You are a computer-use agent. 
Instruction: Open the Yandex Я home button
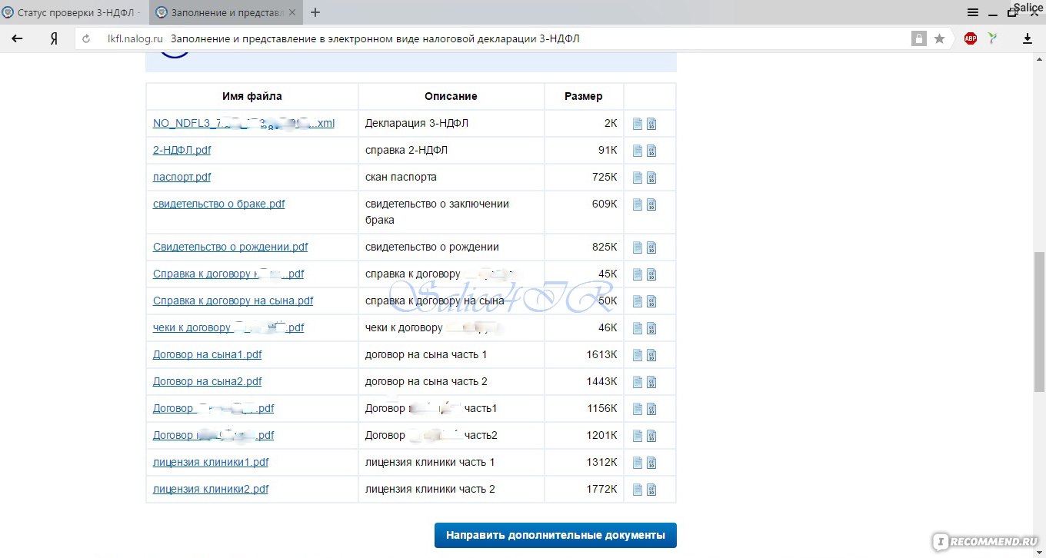click(54, 38)
